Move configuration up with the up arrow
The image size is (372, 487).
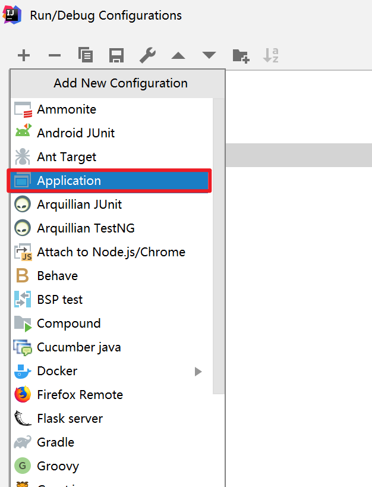coord(178,56)
